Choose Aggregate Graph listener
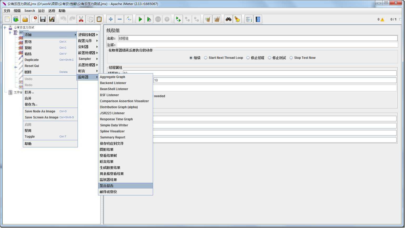Screen dimensions: 405x228 click(x=125, y=77)
